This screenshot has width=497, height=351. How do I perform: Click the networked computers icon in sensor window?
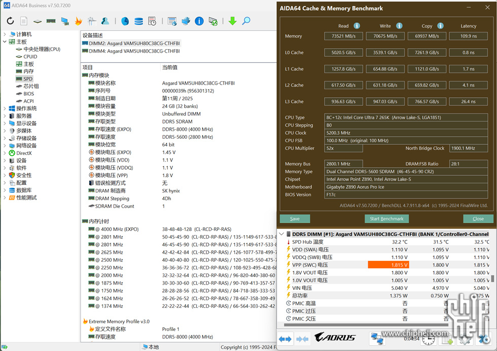pyautogui.click(x=377, y=339)
